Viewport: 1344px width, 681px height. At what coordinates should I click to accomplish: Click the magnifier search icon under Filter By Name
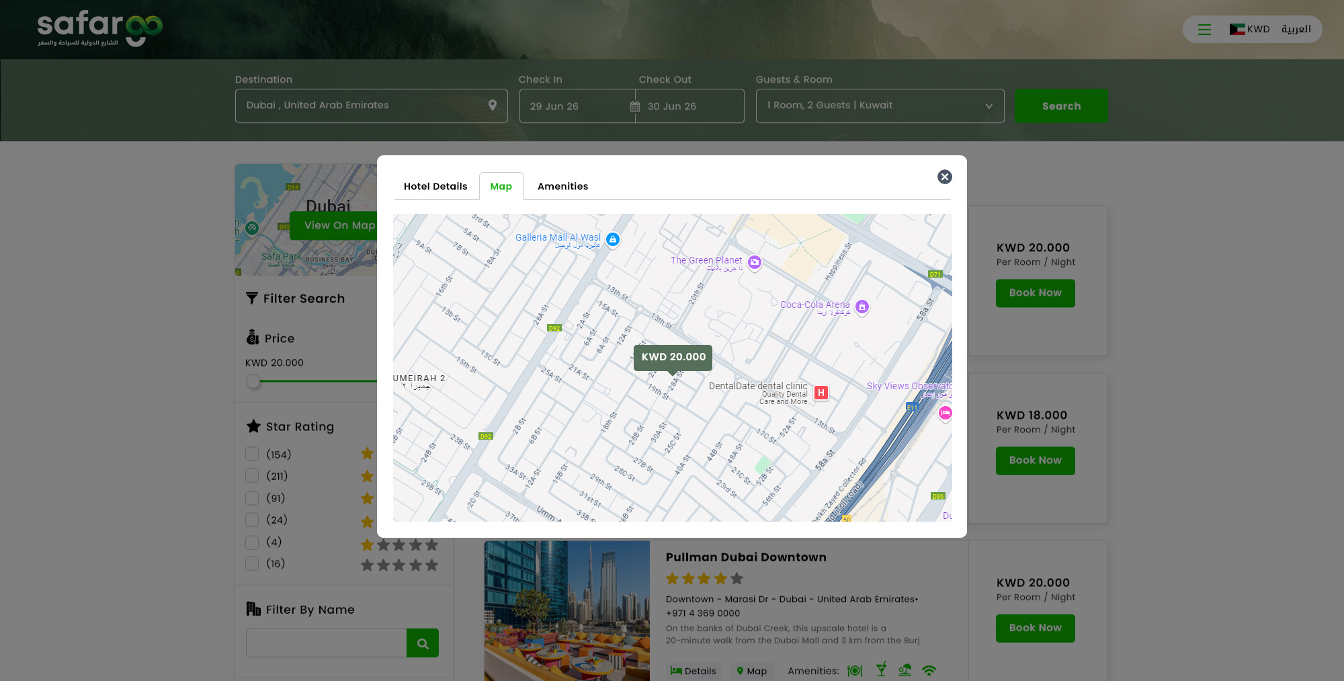423,643
